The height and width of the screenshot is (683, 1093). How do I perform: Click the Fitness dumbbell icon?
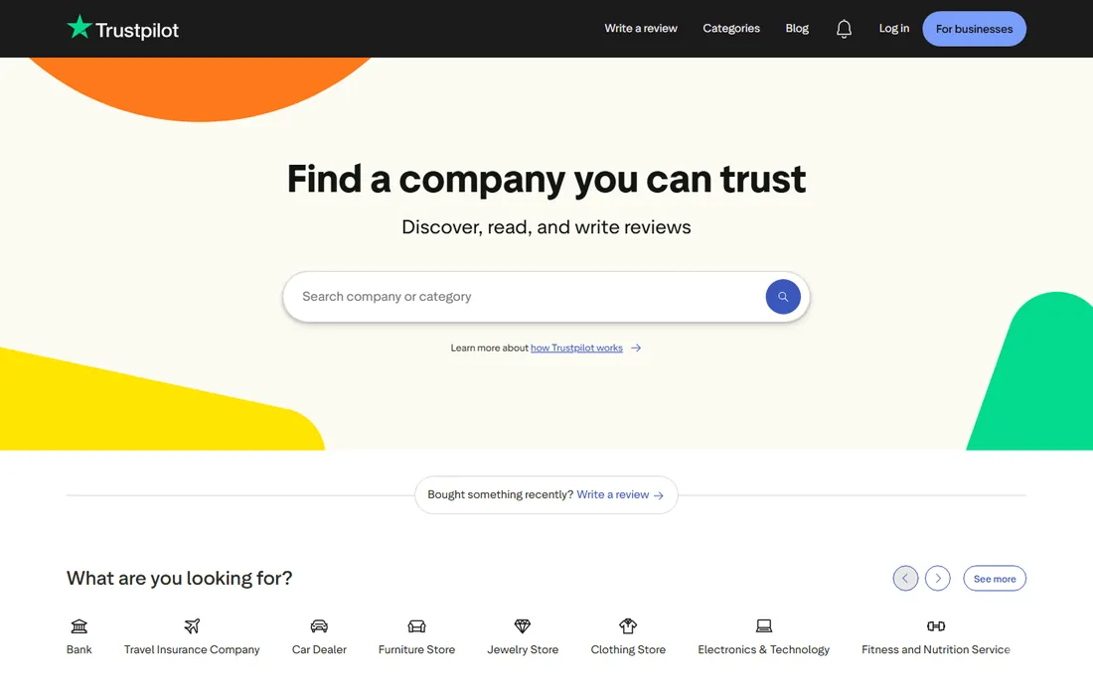coord(936,625)
